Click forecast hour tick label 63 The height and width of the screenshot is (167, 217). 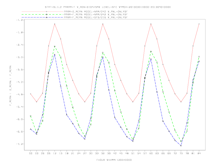point(157,153)
